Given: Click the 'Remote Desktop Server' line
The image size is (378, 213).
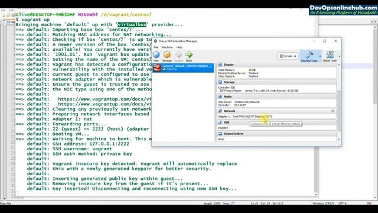Looking at the screenshot, I should (238, 73).
